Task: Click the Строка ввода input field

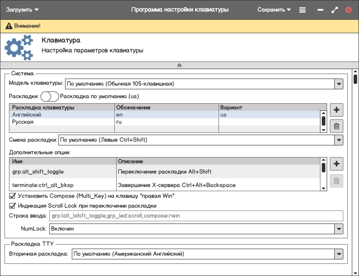Action: click(x=196, y=216)
